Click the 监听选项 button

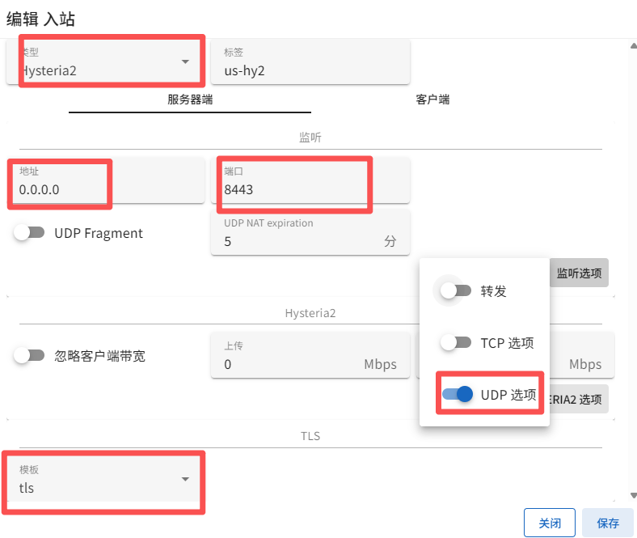click(x=579, y=273)
